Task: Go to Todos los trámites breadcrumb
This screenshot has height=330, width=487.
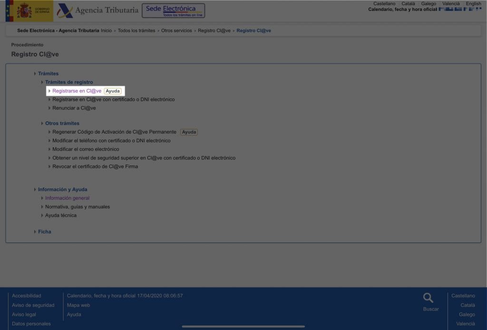Action: coord(136,30)
